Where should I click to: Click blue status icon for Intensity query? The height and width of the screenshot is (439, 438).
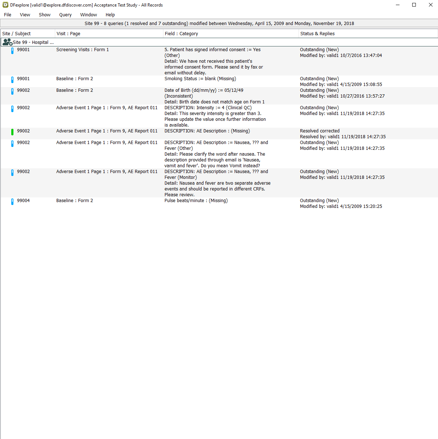(x=12, y=109)
